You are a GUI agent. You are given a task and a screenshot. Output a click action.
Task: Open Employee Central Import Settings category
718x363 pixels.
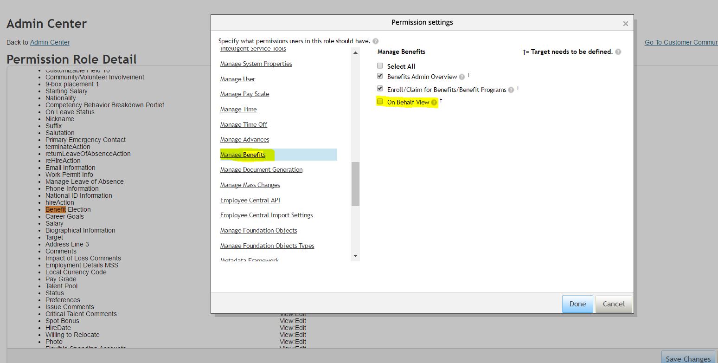coord(266,215)
